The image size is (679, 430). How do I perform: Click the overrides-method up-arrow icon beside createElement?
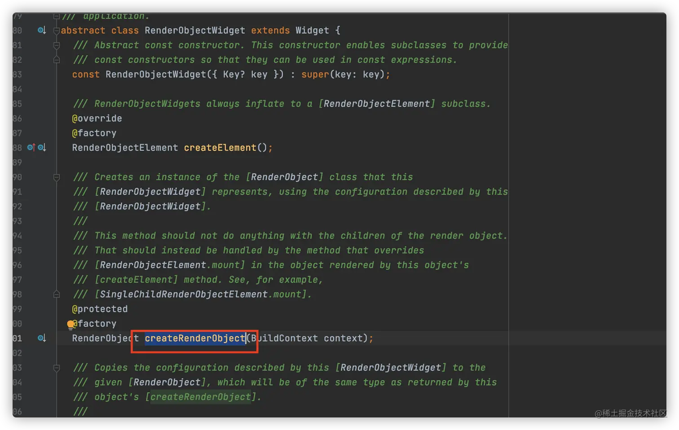coord(31,148)
